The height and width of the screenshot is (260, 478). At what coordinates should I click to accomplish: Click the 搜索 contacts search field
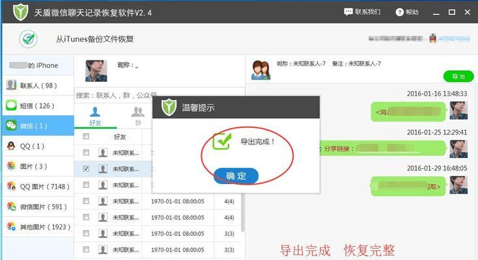[x=160, y=96]
